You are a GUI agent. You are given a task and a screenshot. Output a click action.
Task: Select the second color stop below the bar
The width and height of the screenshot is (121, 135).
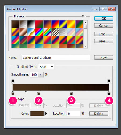(39, 93)
